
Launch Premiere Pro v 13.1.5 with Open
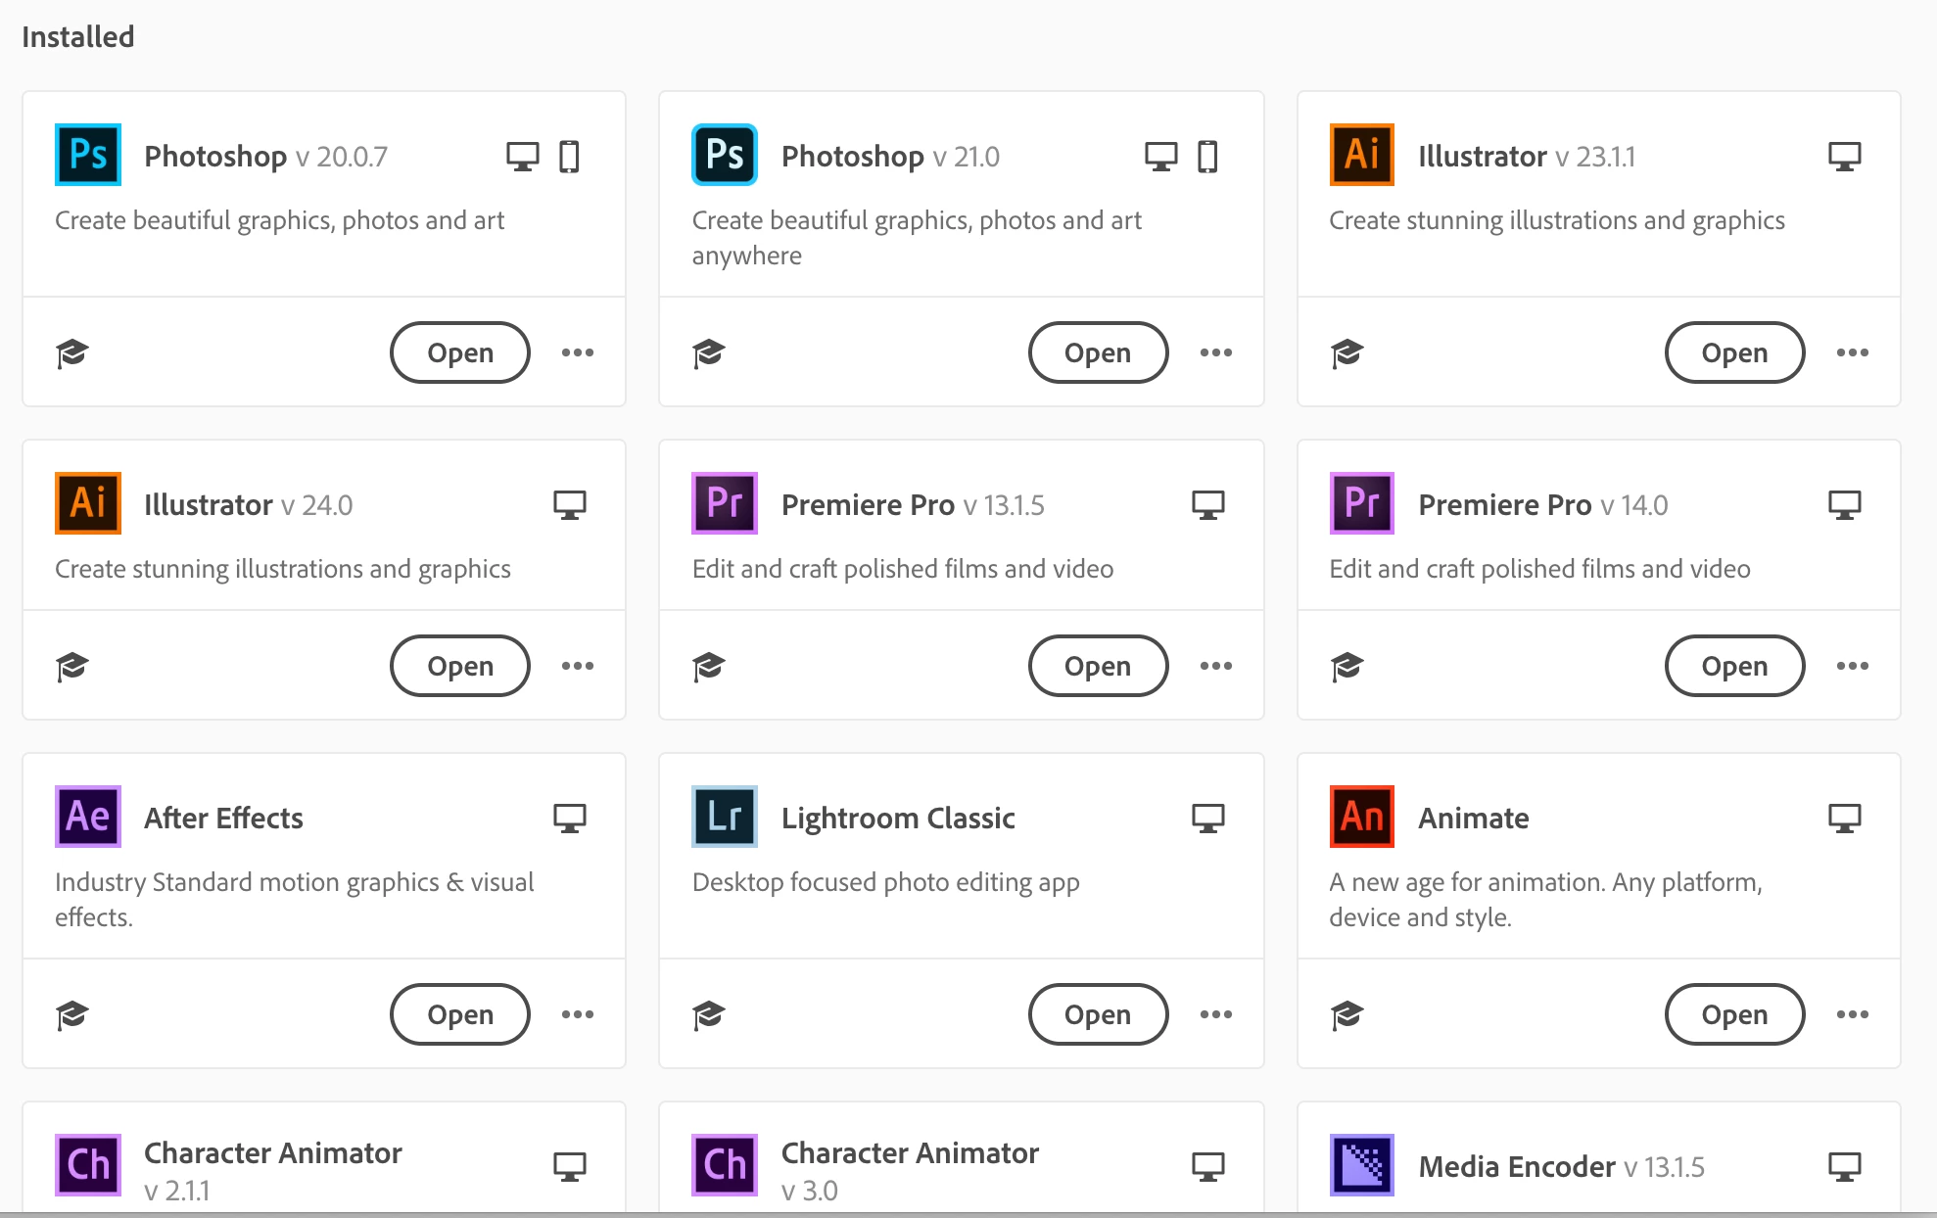[x=1097, y=666]
